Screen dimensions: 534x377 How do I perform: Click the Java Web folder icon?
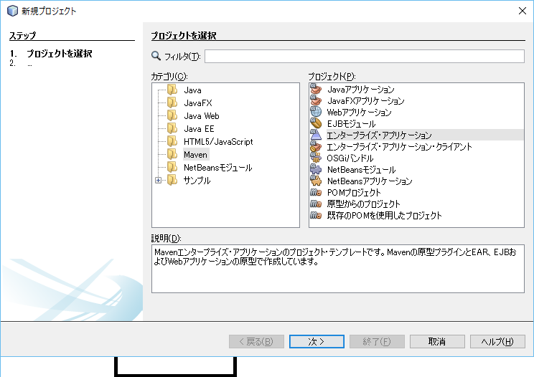pos(172,115)
